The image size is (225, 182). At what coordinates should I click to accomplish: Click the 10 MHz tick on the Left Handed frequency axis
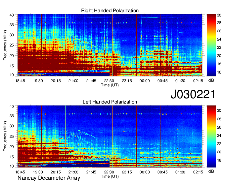coord(12,166)
